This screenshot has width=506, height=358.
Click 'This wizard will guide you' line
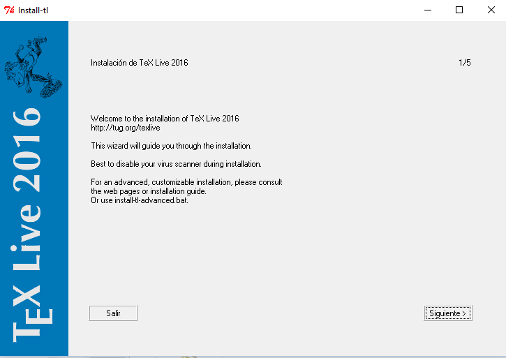pos(171,146)
